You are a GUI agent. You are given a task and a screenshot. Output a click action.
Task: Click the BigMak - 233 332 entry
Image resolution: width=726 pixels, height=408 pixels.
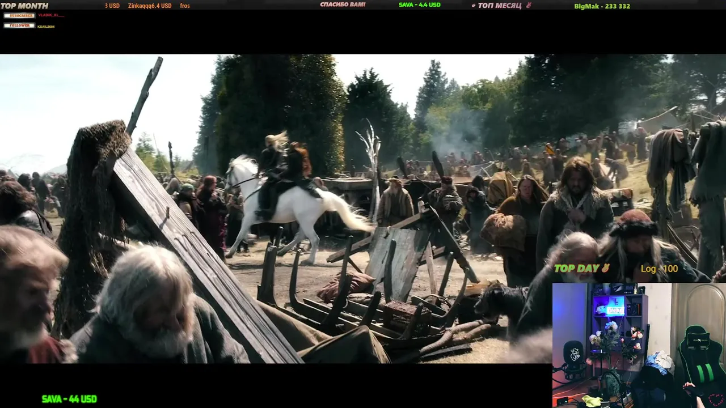[602, 6]
